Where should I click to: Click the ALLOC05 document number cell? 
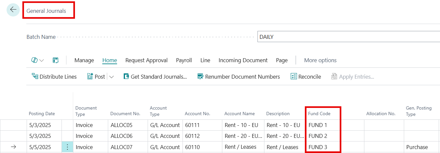click(121, 125)
